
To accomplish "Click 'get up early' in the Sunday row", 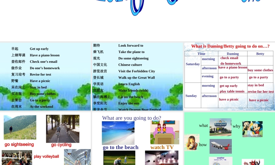I will click(x=229, y=86).
